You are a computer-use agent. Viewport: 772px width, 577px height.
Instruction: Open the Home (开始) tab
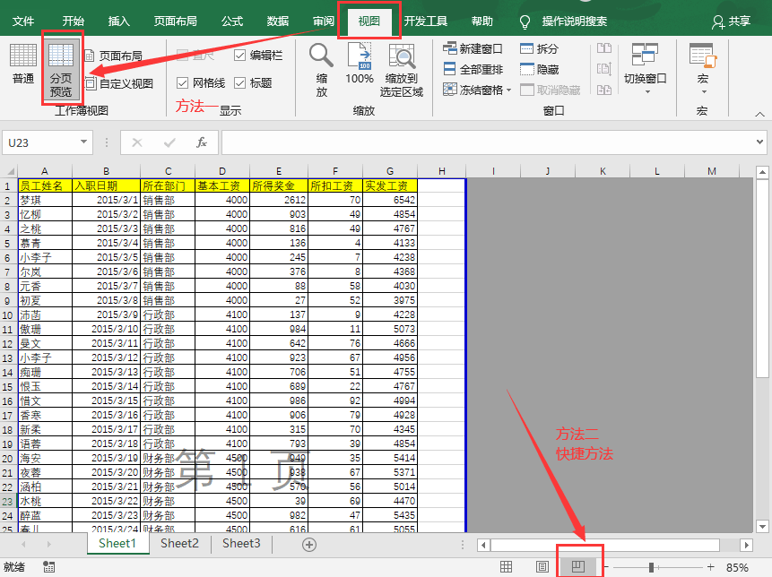[73, 22]
